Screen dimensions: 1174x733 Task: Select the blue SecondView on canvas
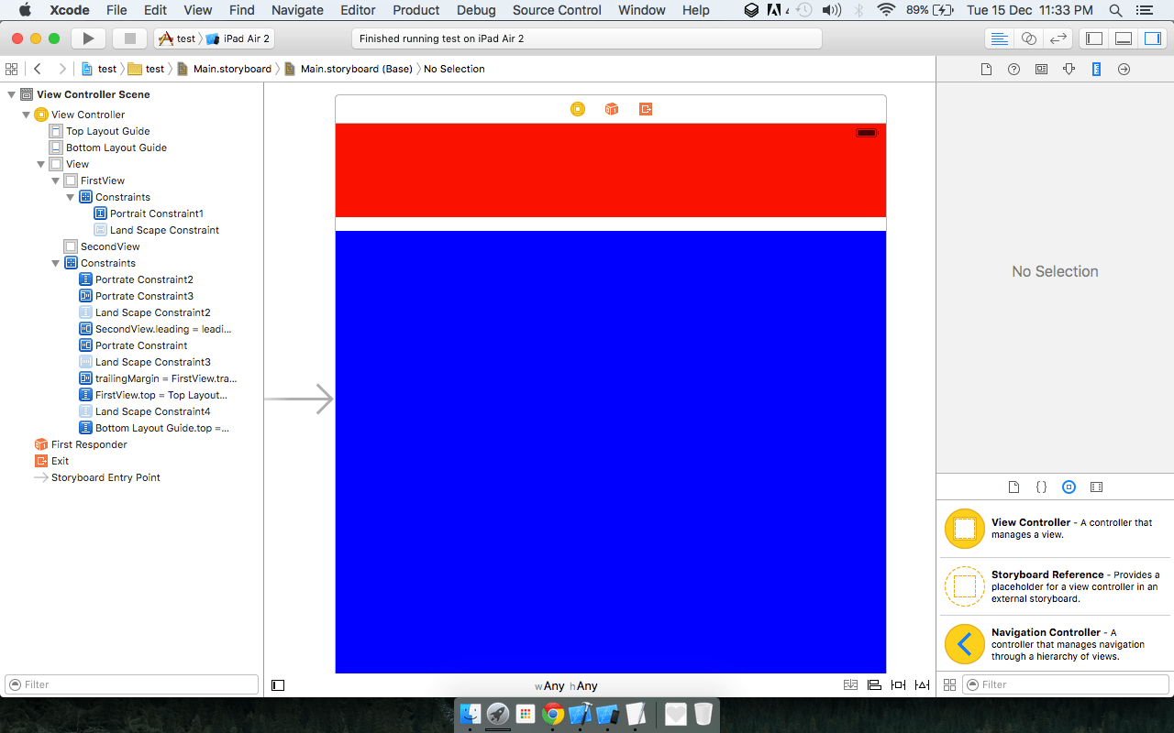coord(611,452)
